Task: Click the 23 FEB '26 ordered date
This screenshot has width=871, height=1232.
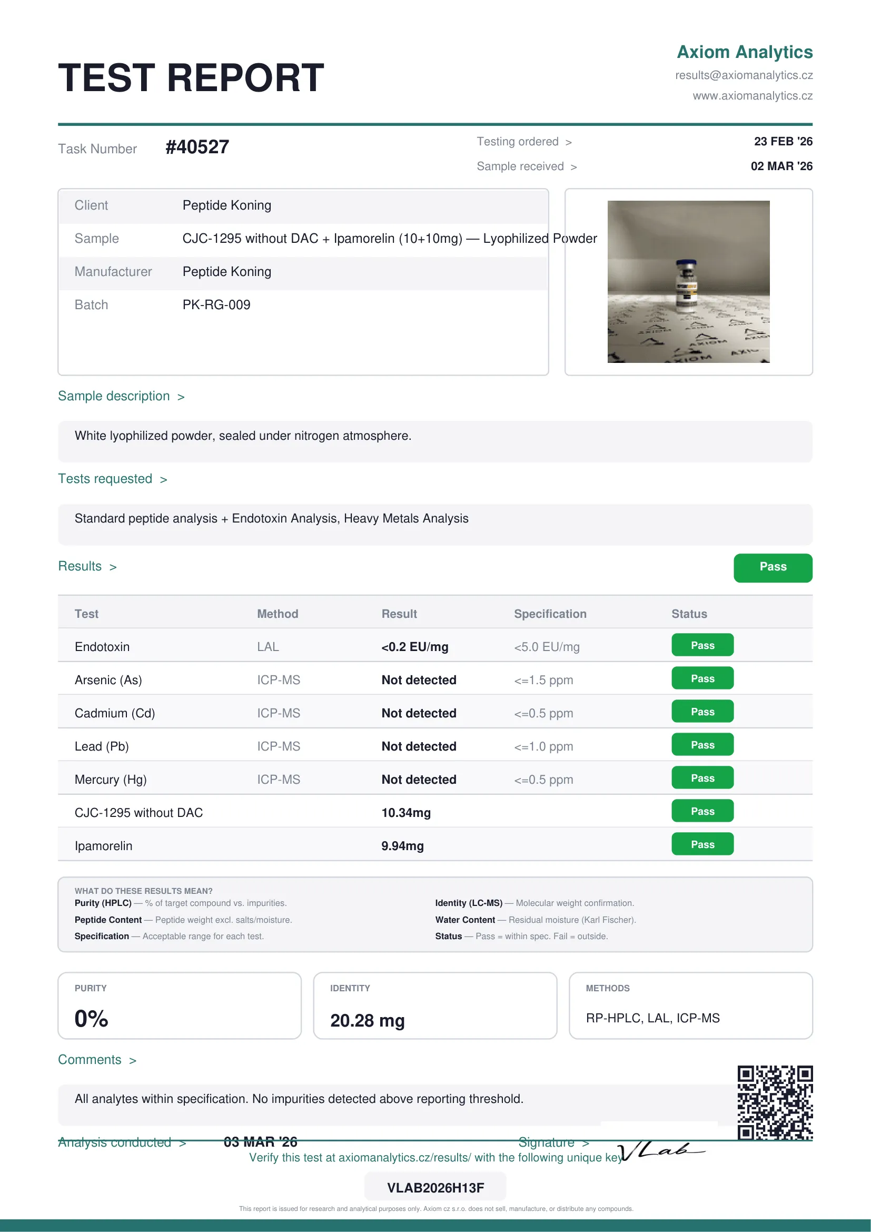Action: pos(783,141)
